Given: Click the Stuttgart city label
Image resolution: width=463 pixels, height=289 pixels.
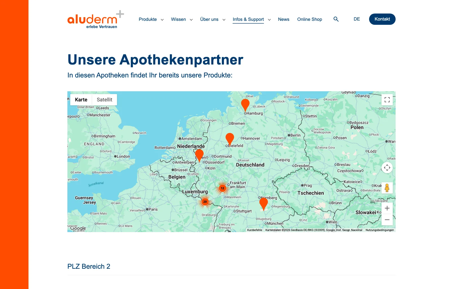Looking at the screenshot, I should tap(244, 211).
